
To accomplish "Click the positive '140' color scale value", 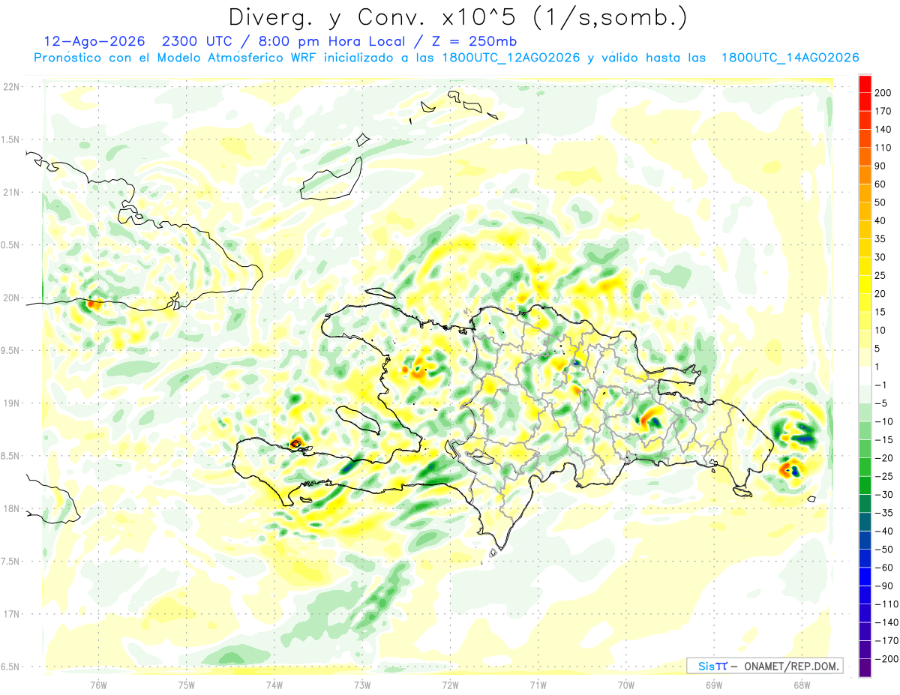I will pos(883,129).
